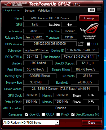Image resolution: width=106 pixels, height=130 pixels.
Task: Switch to the Sensors tab
Action: (x=29, y=11)
